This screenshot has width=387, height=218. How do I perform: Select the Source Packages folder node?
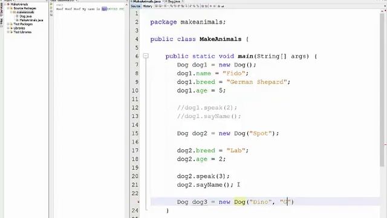click(x=25, y=8)
